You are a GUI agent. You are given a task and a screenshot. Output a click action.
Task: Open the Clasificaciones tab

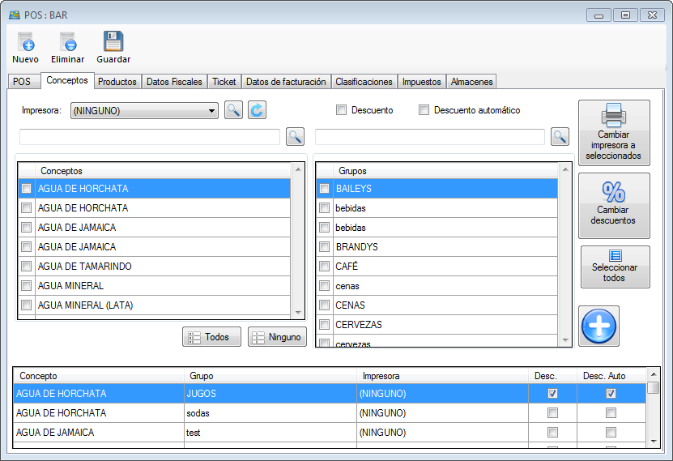pos(364,82)
